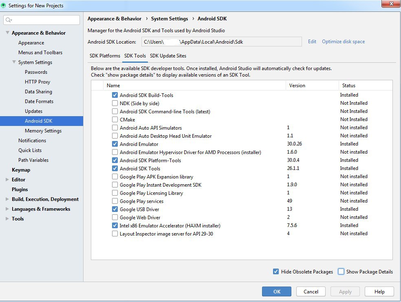Select the SDK Tools tab
Image resolution: width=401 pixels, height=302 pixels.
(x=135, y=56)
